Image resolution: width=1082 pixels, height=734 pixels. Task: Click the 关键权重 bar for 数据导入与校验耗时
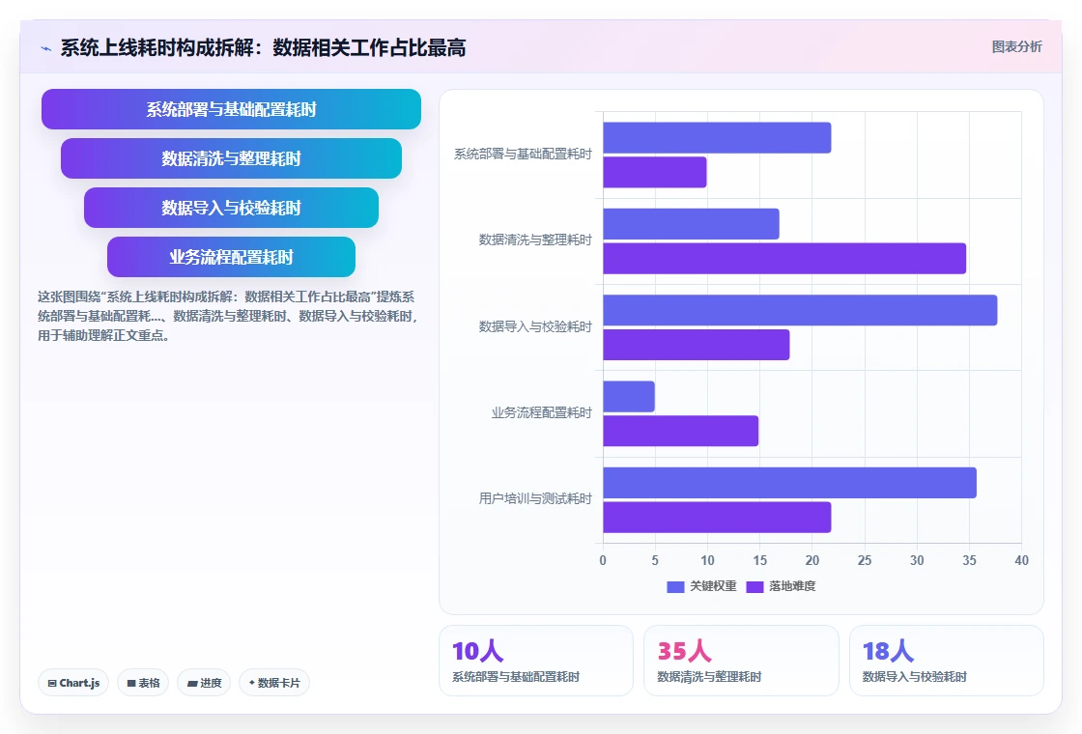point(800,310)
